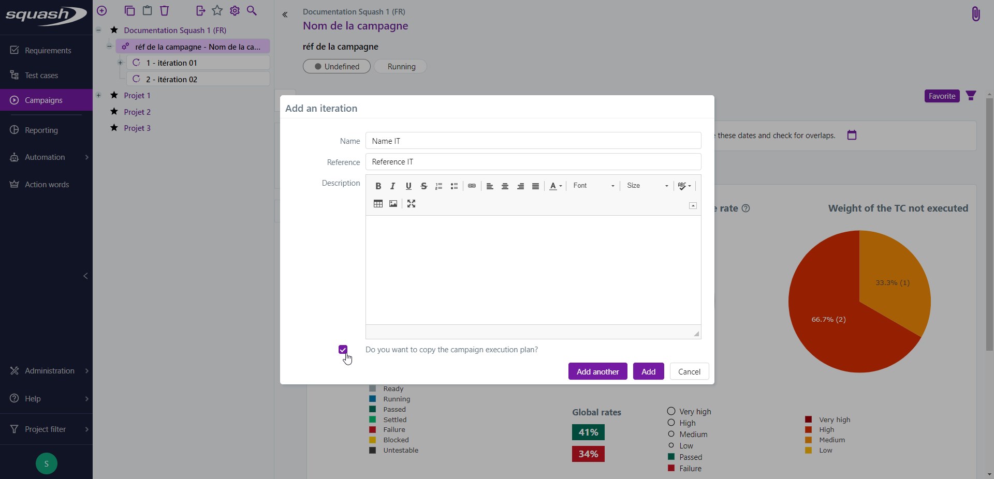Insert an image into the description
Viewport: 994px width, 479px height.
coord(393,204)
